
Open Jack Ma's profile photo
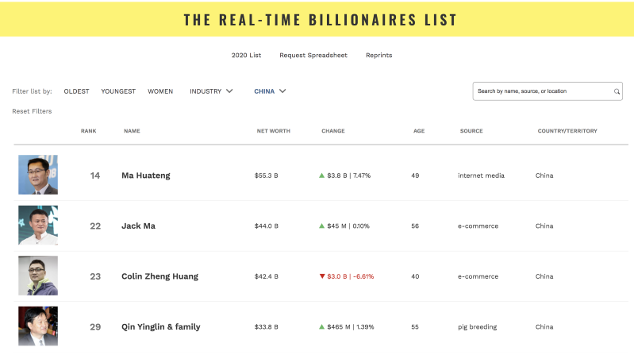pyautogui.click(x=38, y=225)
